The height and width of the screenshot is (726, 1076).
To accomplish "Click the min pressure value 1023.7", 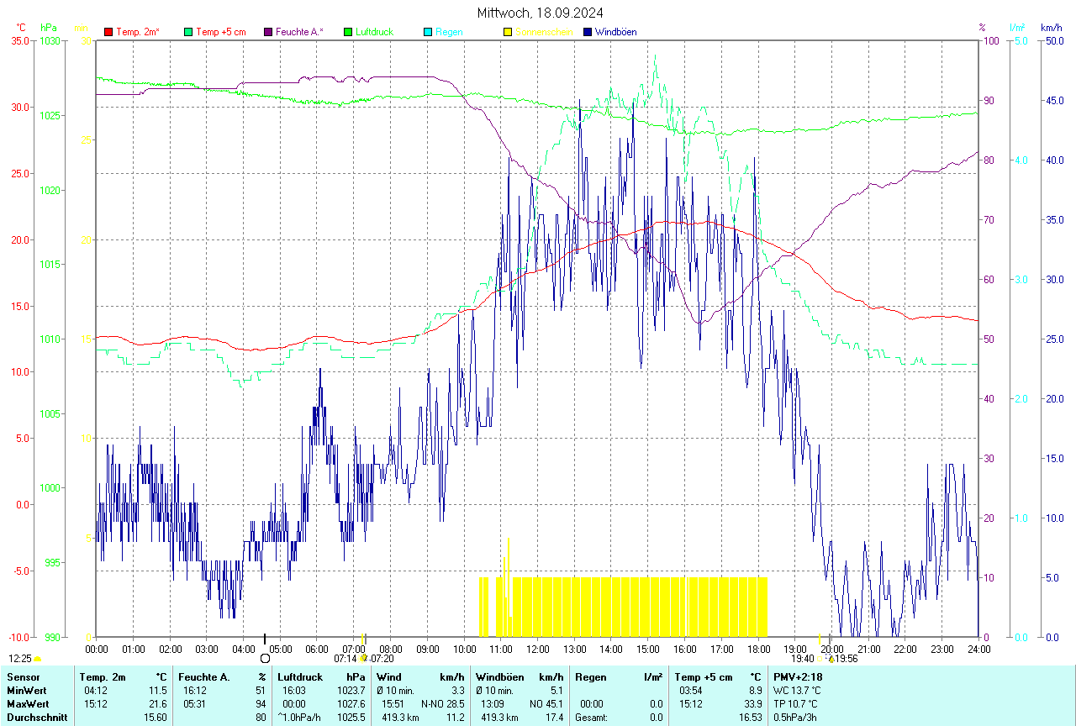I will 351,690.
